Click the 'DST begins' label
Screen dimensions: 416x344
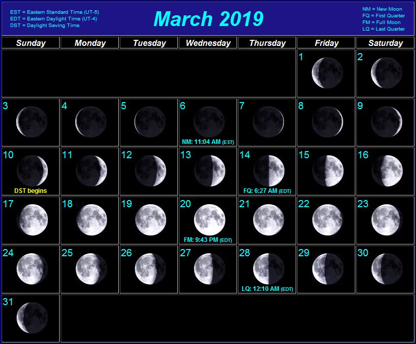click(31, 191)
